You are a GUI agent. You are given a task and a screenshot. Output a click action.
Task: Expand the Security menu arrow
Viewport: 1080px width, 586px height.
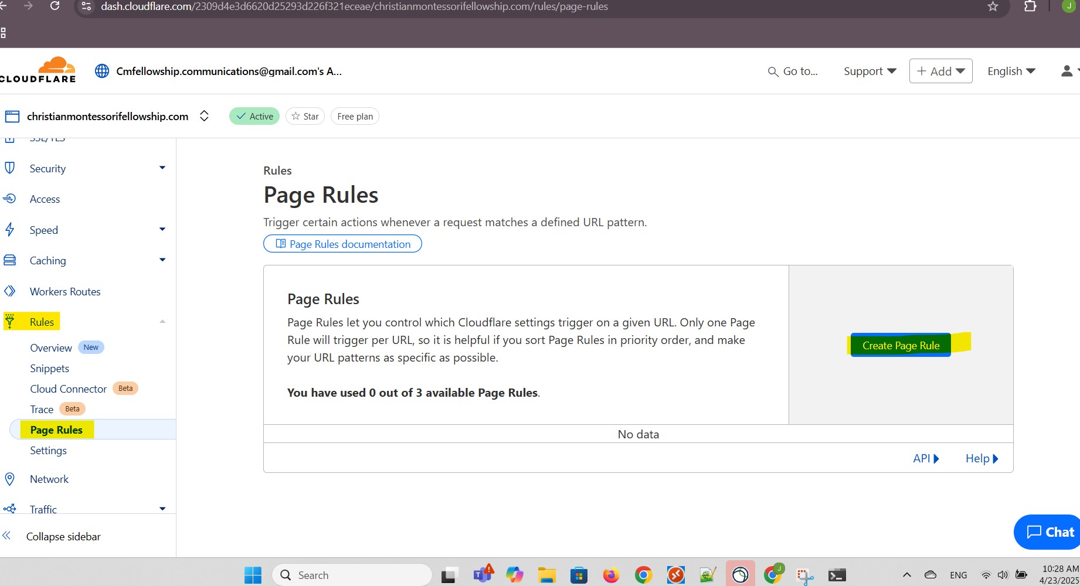pos(162,168)
